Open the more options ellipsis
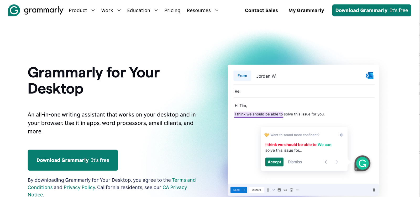 (298, 190)
